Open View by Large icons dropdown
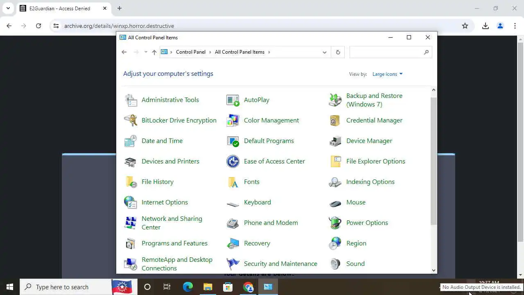524x295 pixels. pos(387,74)
